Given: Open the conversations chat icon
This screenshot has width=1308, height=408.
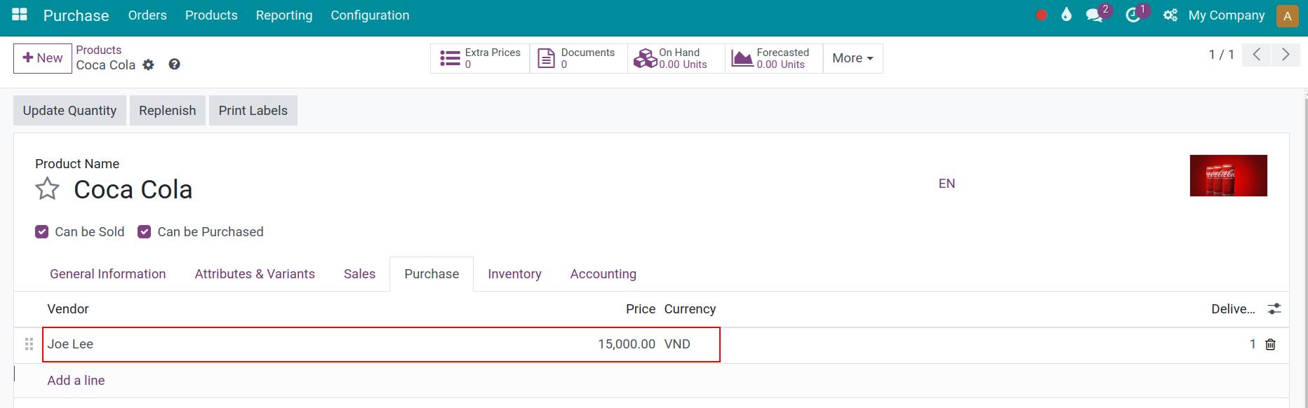Looking at the screenshot, I should pos(1094,15).
